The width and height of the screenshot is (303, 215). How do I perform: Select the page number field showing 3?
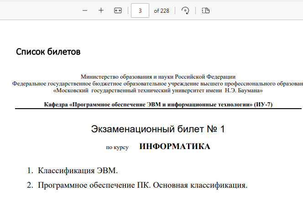tap(140, 10)
